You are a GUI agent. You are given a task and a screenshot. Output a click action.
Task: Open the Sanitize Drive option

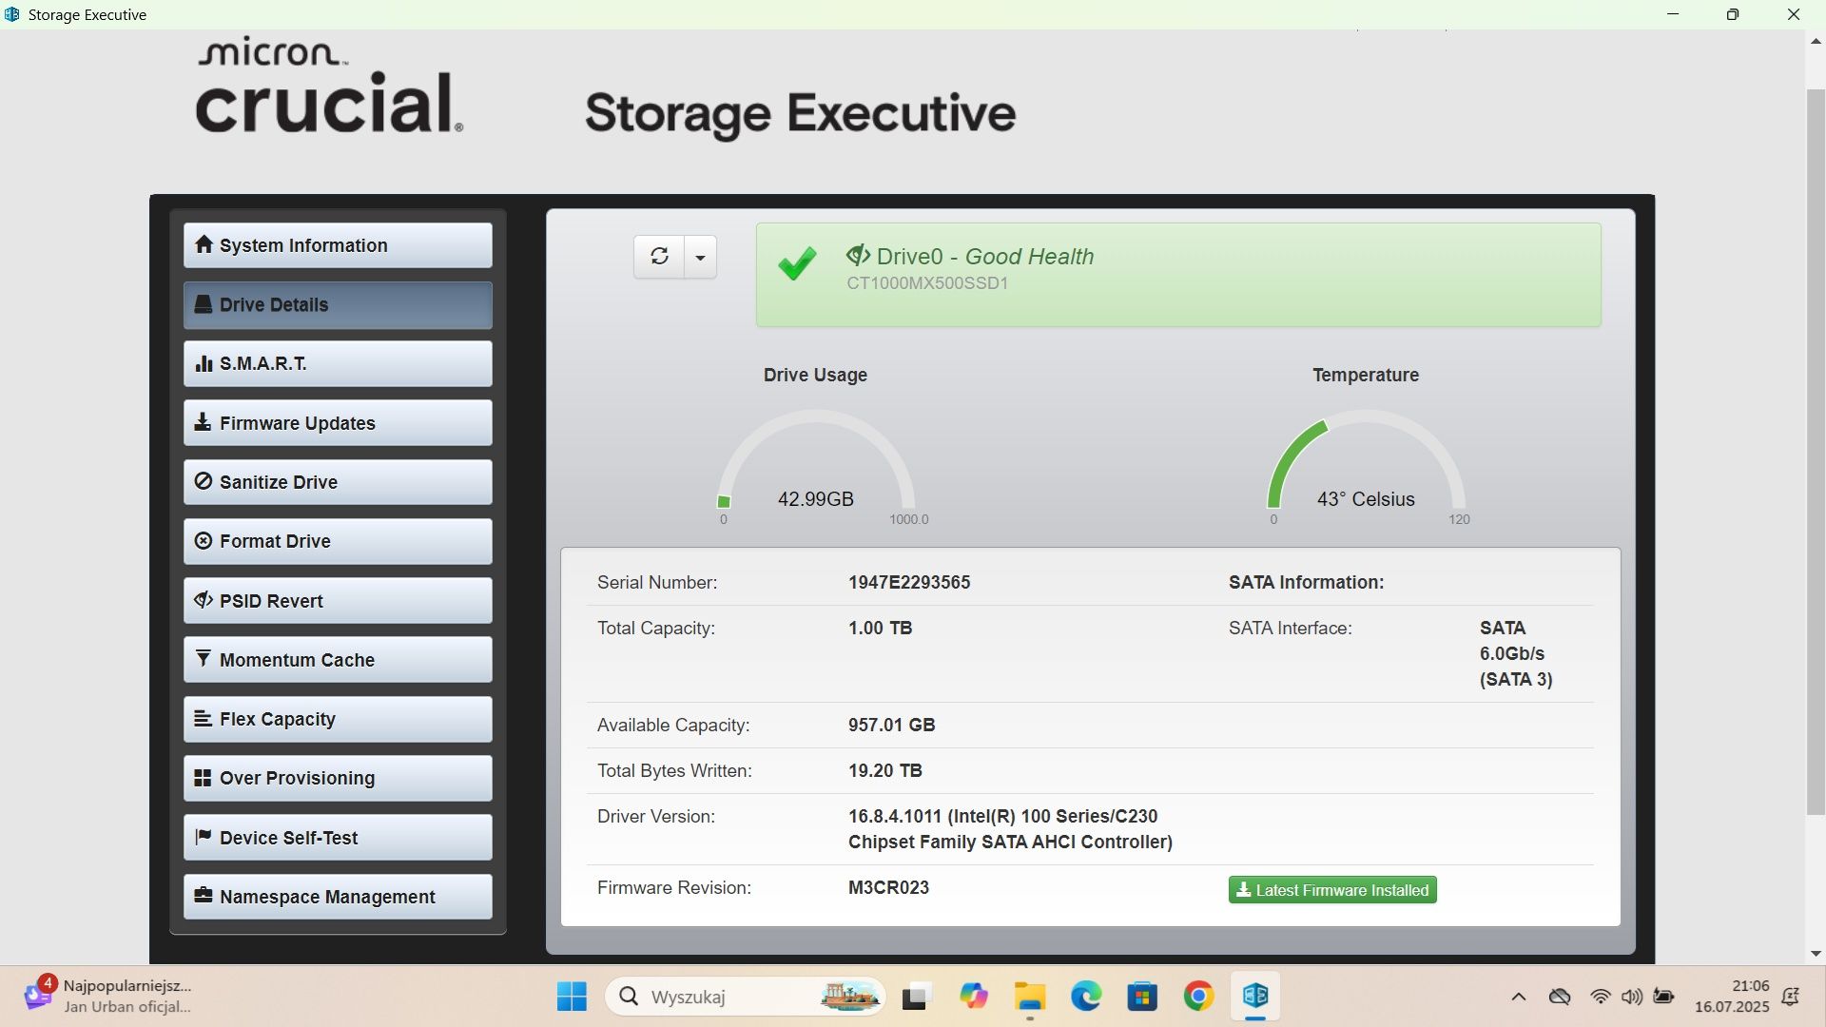pyautogui.click(x=338, y=482)
